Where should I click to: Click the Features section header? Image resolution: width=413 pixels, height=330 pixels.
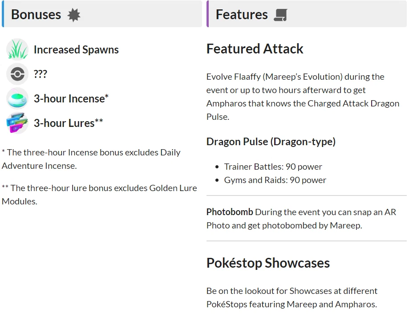[242, 14]
